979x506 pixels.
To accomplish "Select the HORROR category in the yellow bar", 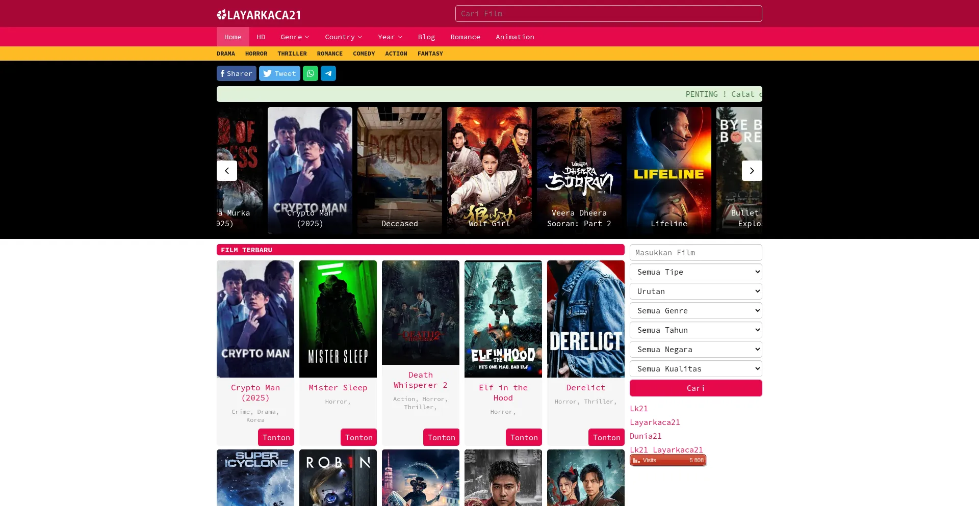I will tap(256, 54).
